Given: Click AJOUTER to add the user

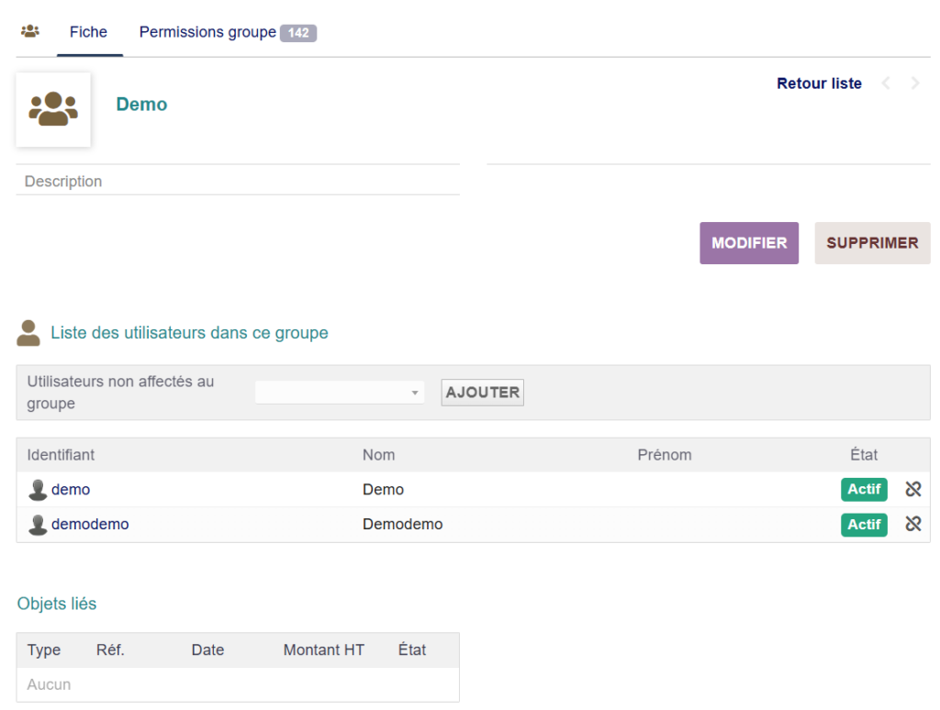Looking at the screenshot, I should tap(482, 393).
